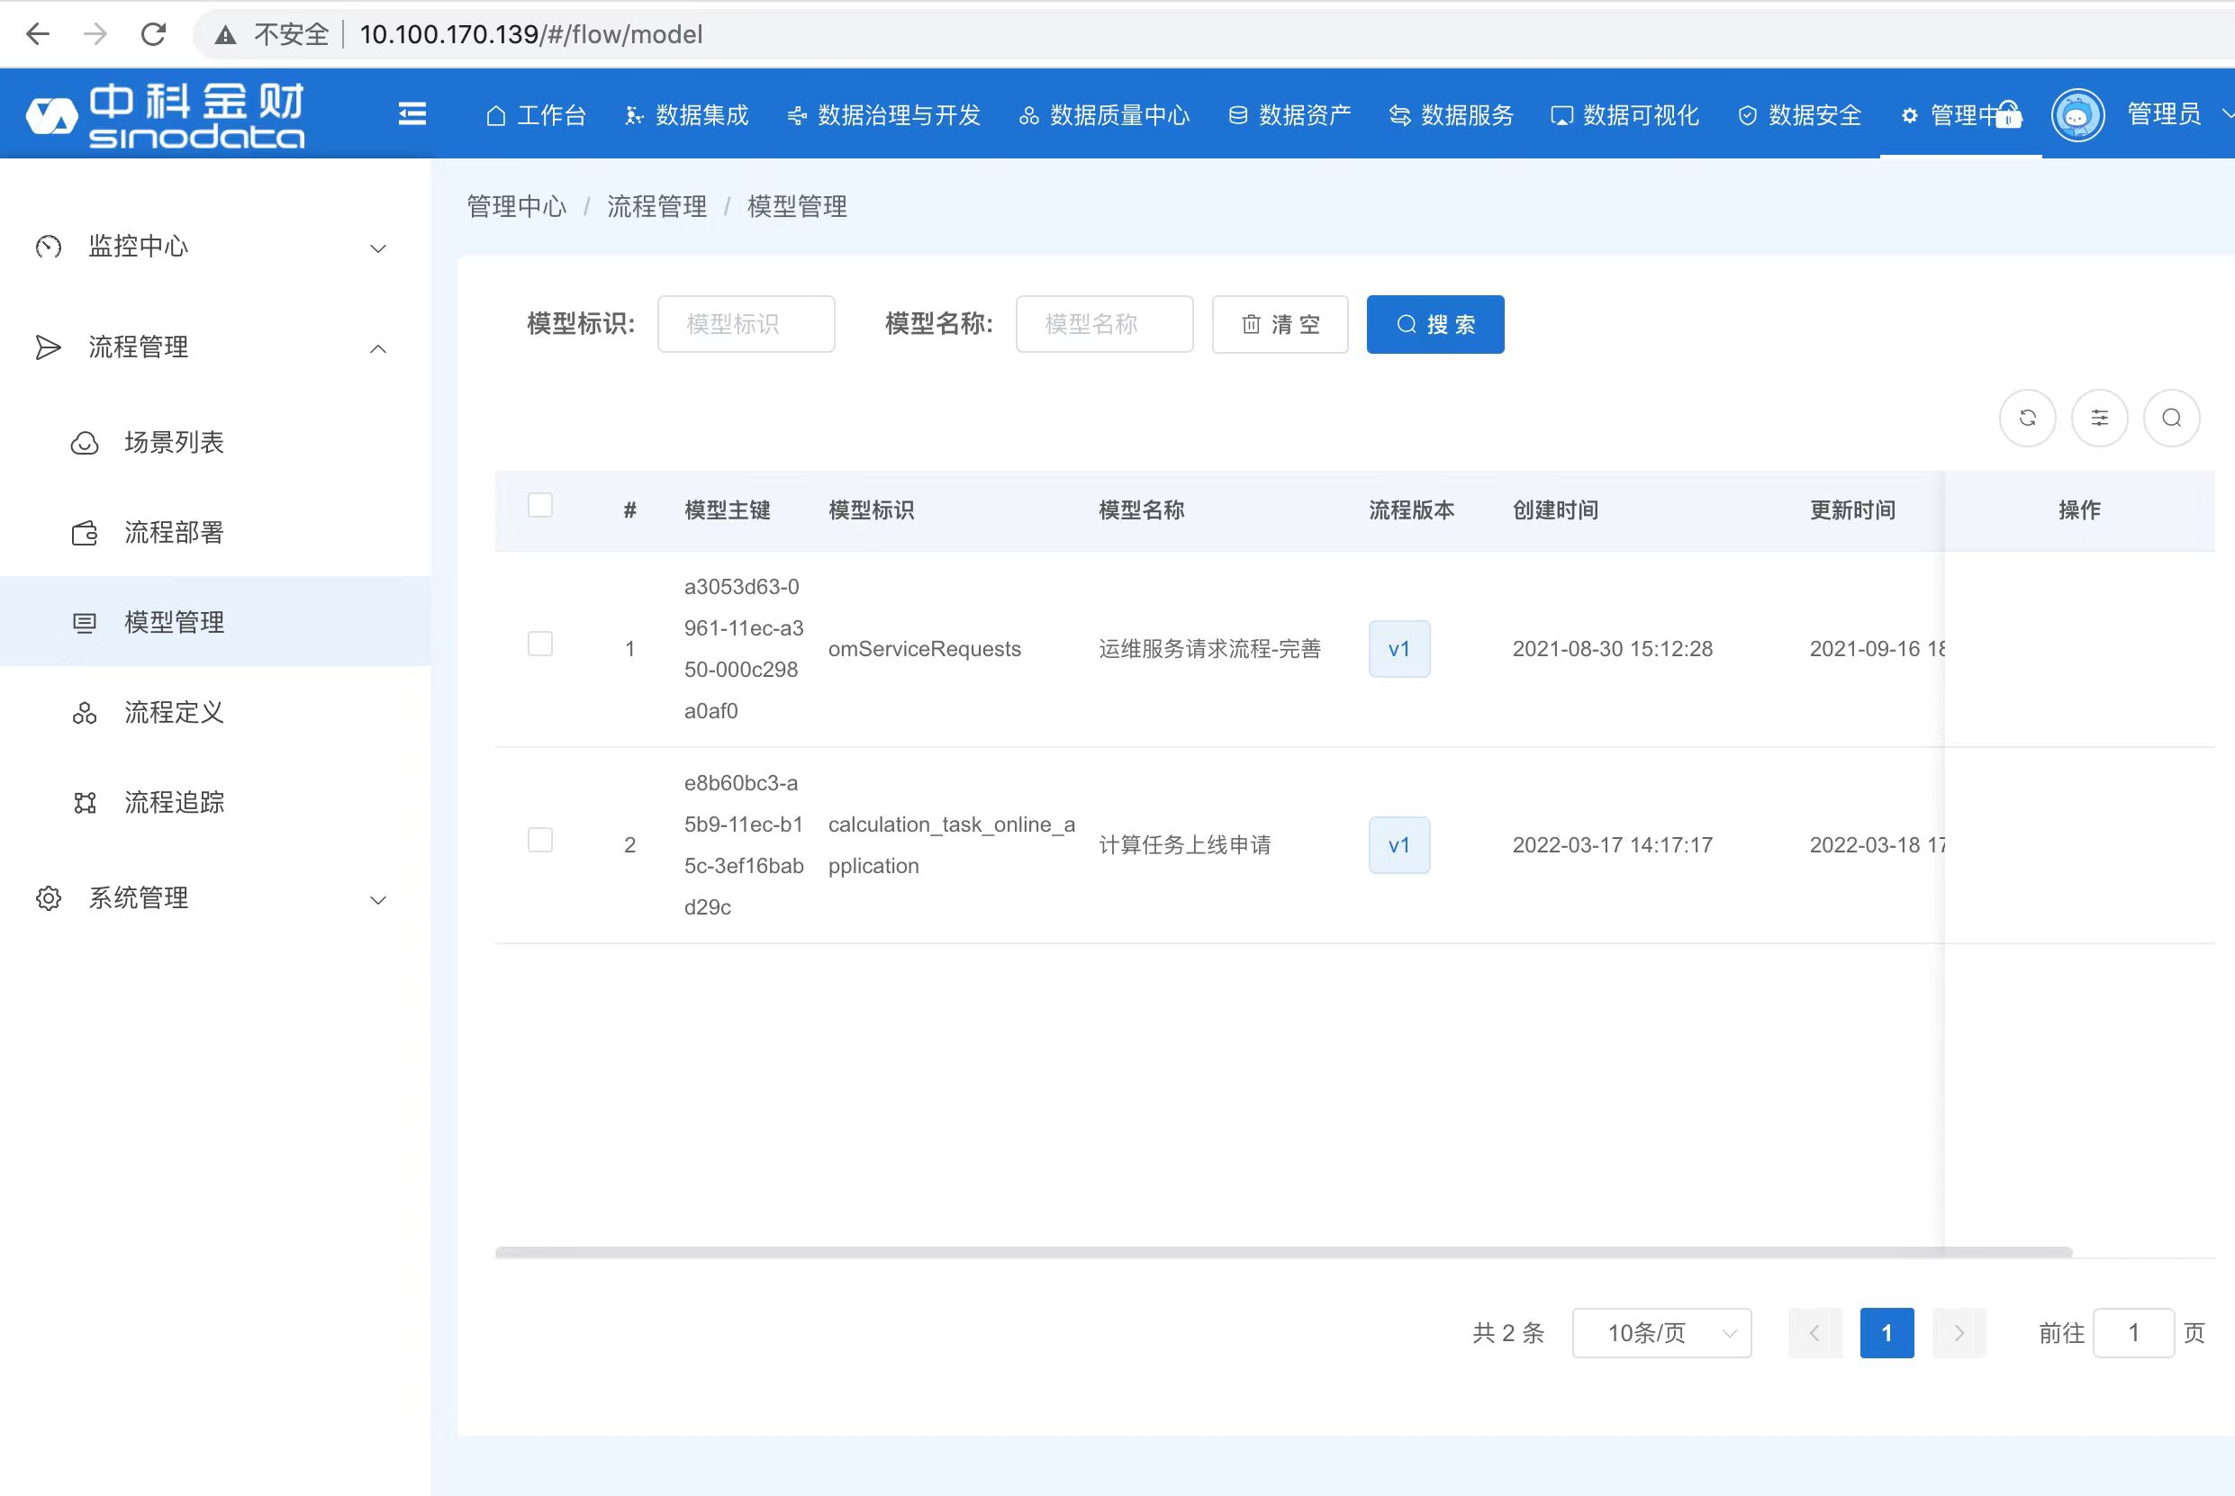Click the 流程定义 circles icon
This screenshot has height=1496, width=2235.
[x=85, y=713]
